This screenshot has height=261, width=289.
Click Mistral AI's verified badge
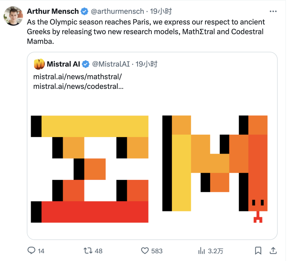pos(86,64)
